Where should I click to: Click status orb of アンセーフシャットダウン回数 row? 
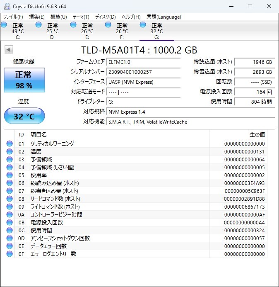[10, 238]
